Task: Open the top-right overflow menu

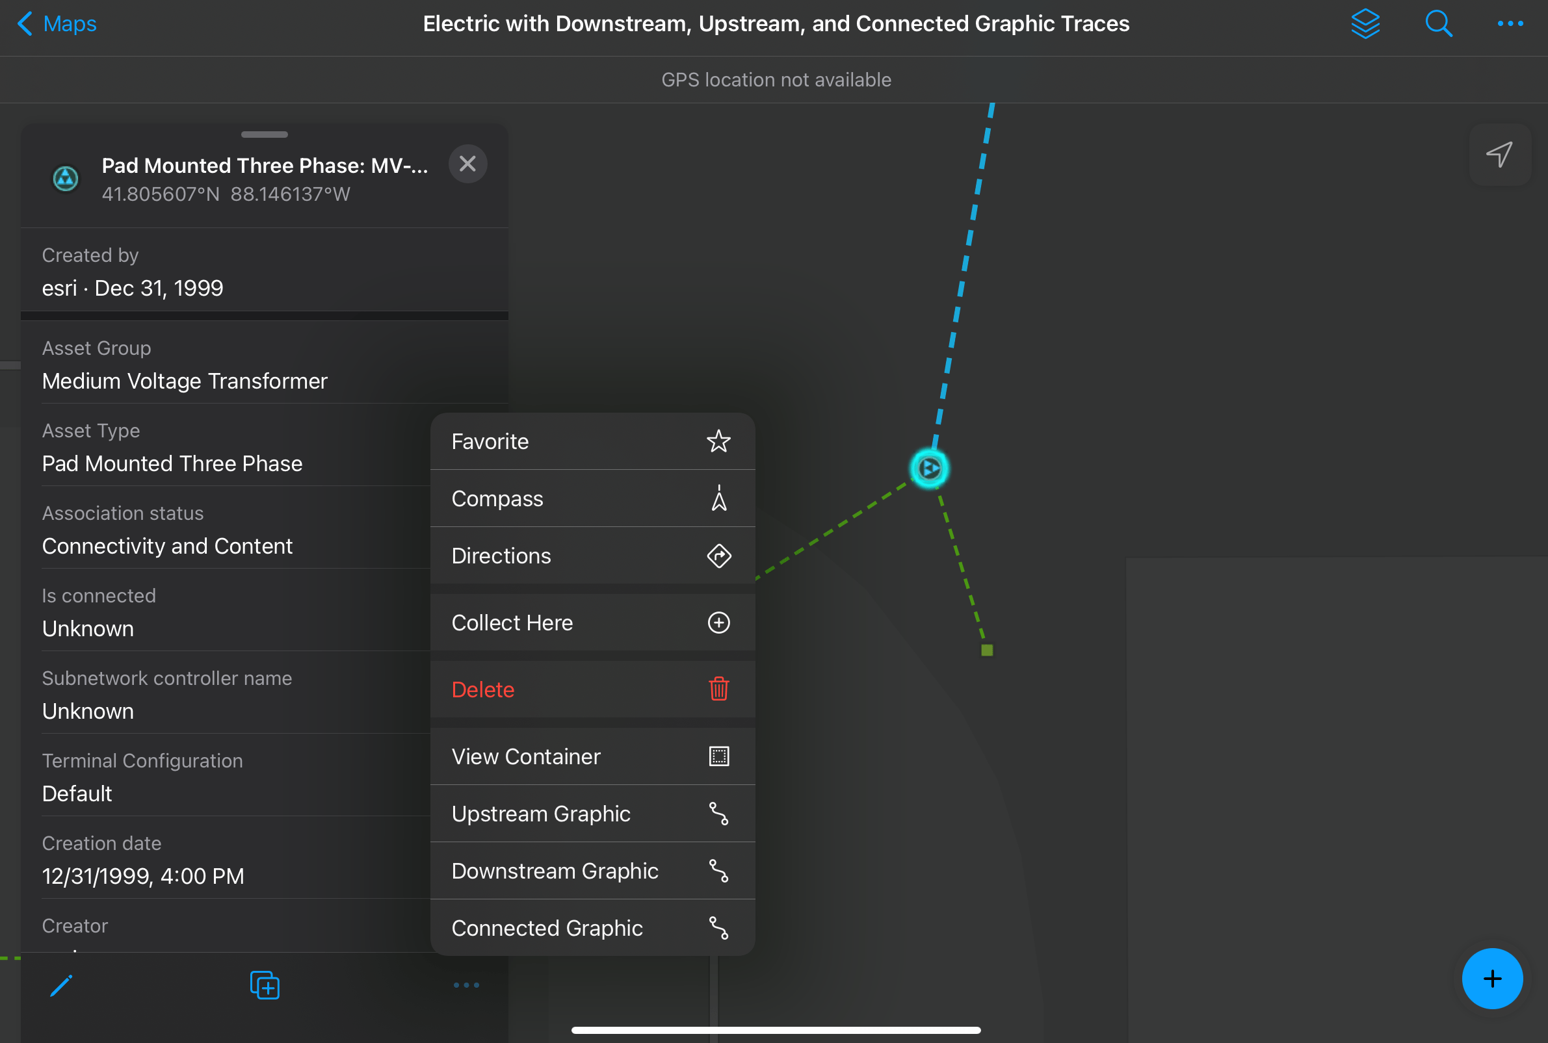Action: [x=1510, y=24]
